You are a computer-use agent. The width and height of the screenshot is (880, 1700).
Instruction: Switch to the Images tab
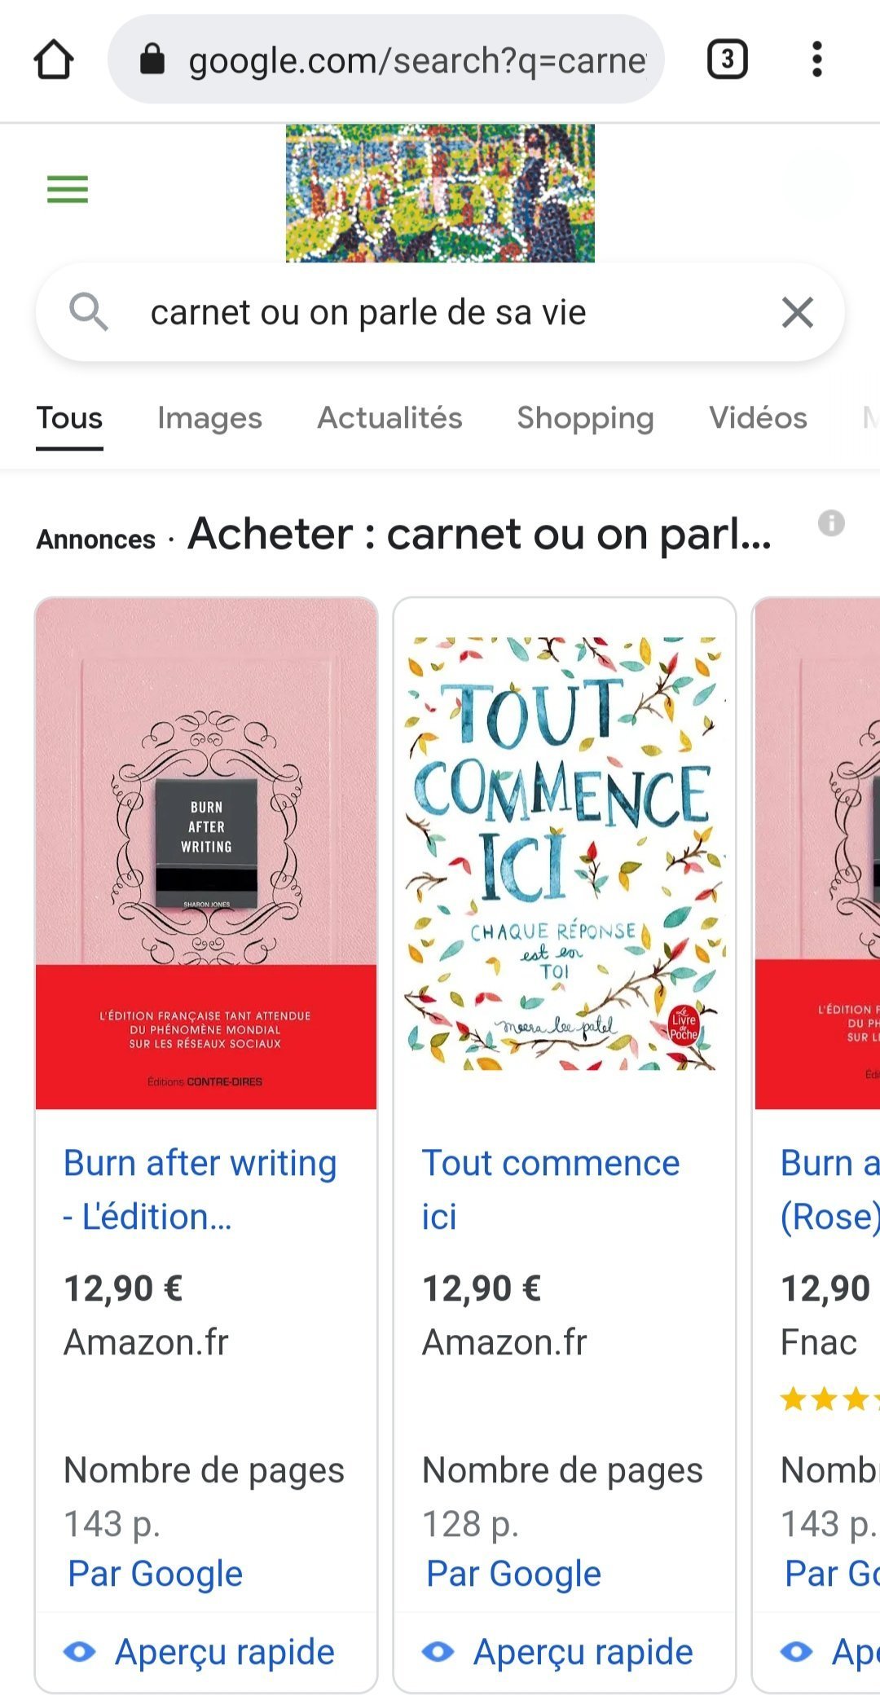209,417
